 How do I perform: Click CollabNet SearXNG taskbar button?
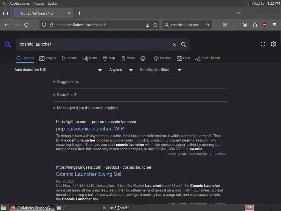(32, 208)
